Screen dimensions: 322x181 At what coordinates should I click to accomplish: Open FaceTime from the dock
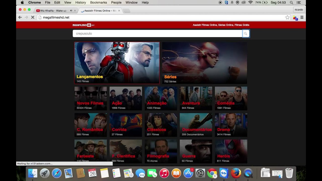click(x=152, y=173)
